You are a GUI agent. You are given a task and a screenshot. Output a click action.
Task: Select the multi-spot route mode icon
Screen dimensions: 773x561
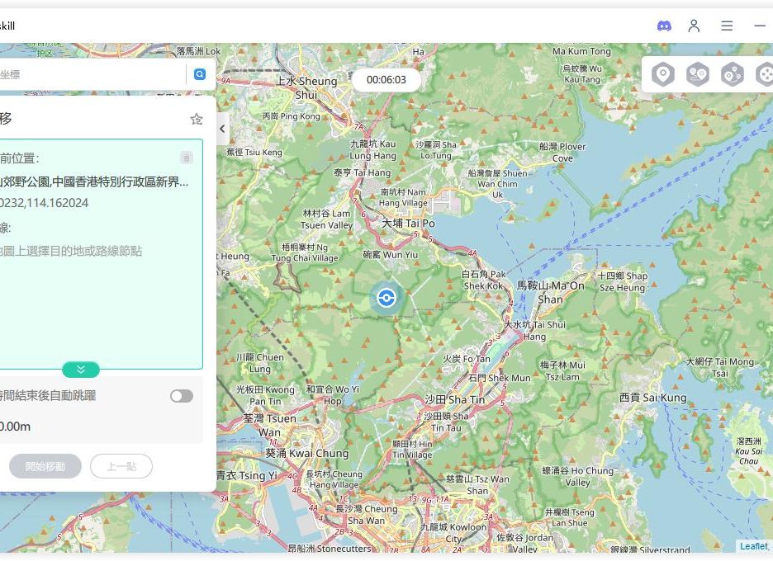click(732, 75)
